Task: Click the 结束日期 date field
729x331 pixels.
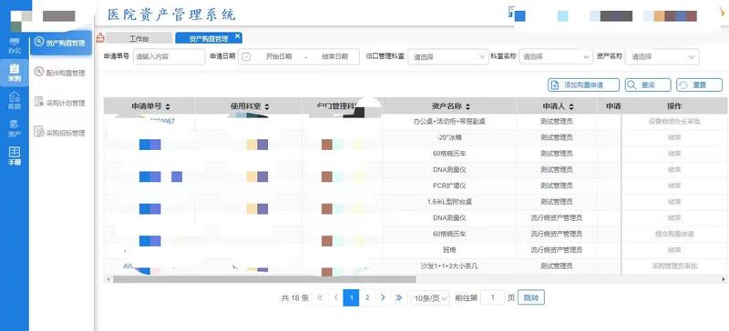Action: pos(334,56)
